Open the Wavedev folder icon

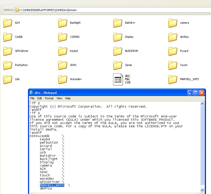tap(63, 79)
